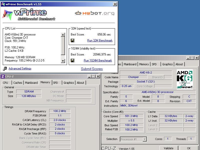This screenshot has height=150, width=200.
Task: Click the floppy save icon for the 1024M score
Action: click(72, 60)
